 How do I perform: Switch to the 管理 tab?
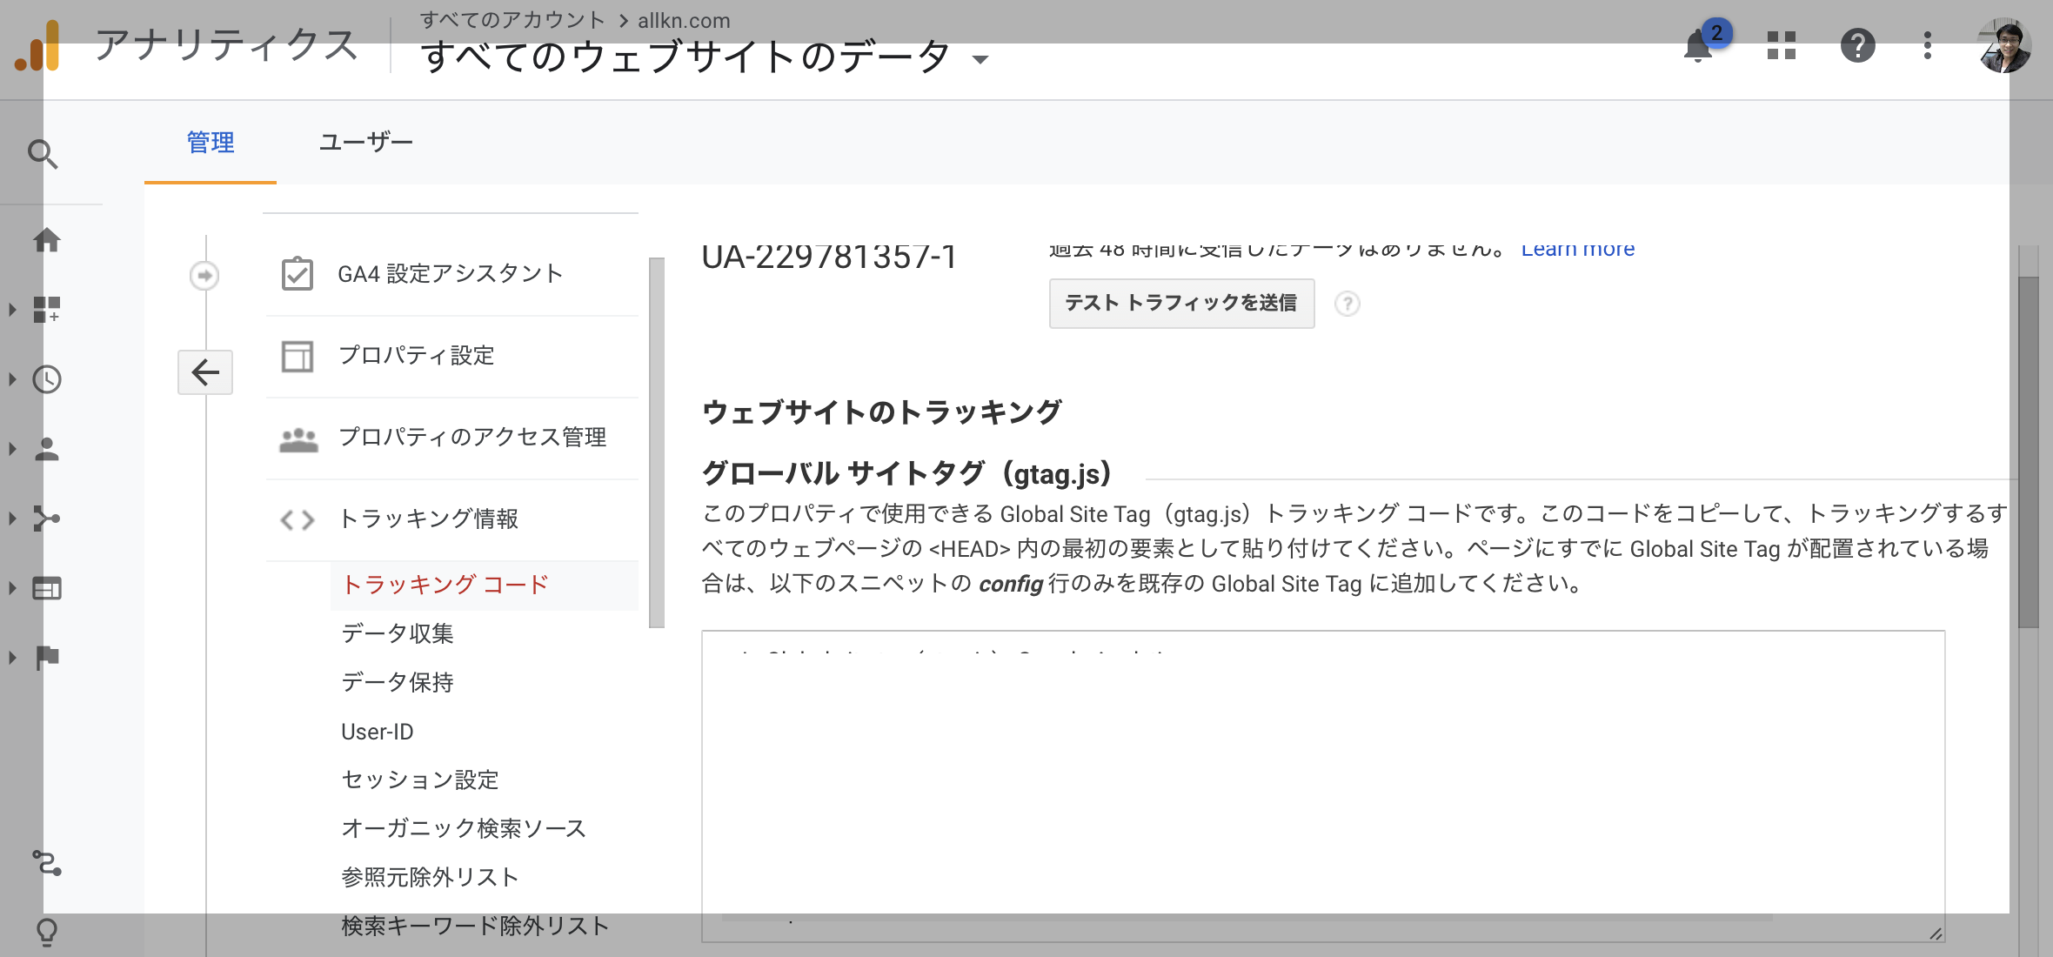point(211,142)
